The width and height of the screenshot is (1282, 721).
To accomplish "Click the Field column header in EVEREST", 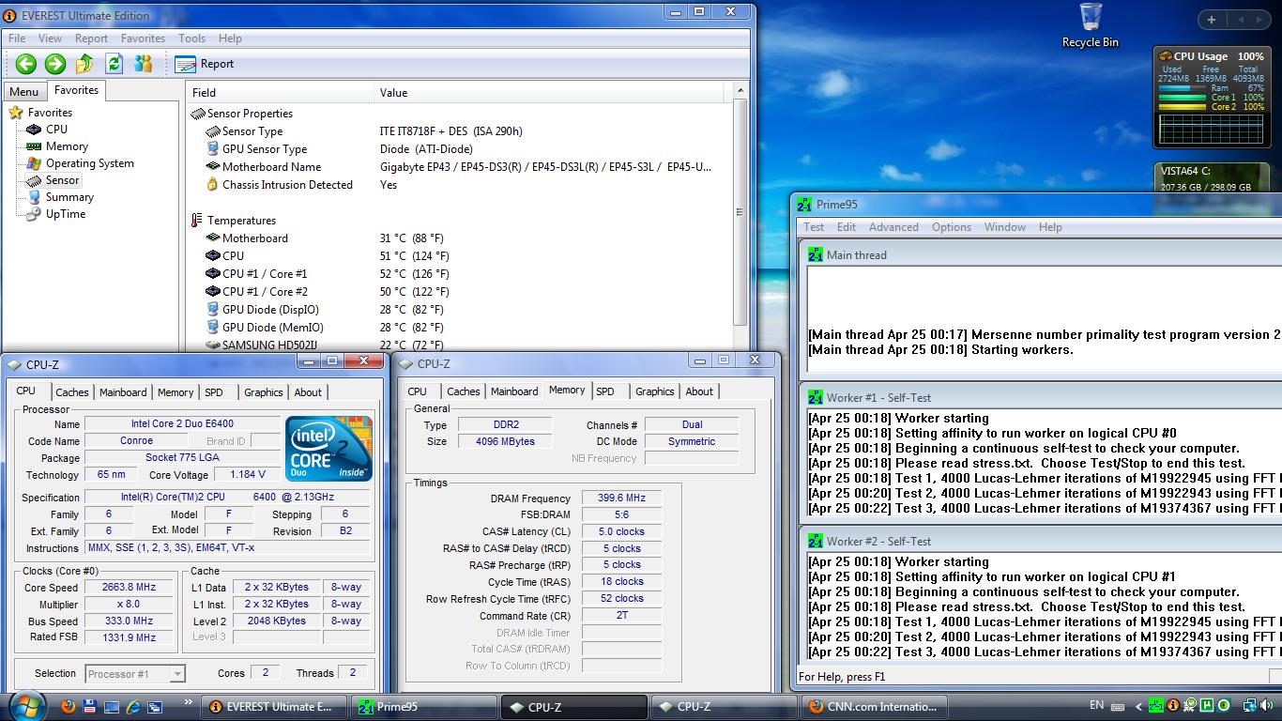I will pos(279,93).
